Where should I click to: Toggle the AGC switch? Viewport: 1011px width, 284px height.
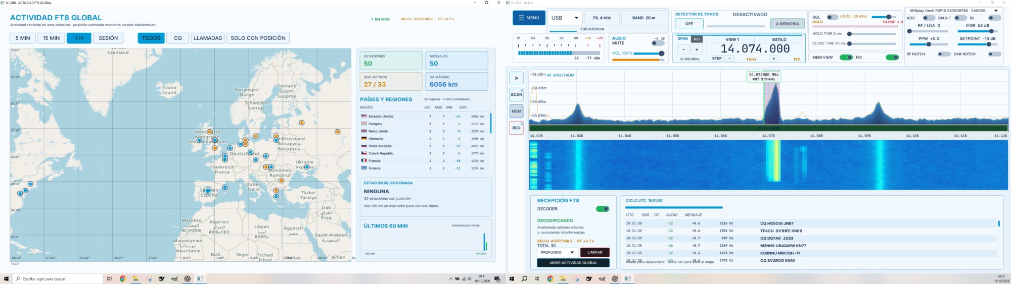[929, 18]
